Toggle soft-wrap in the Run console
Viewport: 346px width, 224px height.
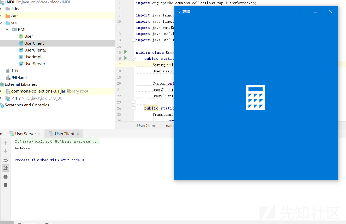pyautogui.click(x=5, y=160)
